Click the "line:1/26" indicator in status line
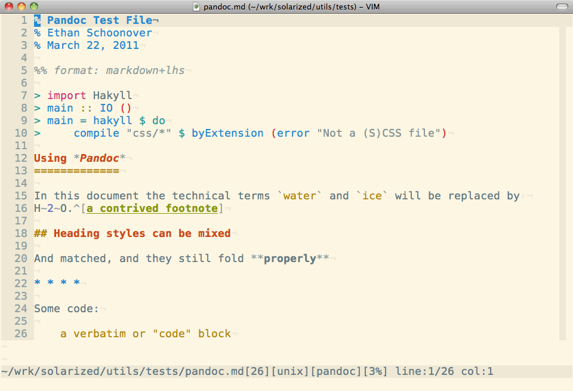573x391 pixels. (x=424, y=372)
